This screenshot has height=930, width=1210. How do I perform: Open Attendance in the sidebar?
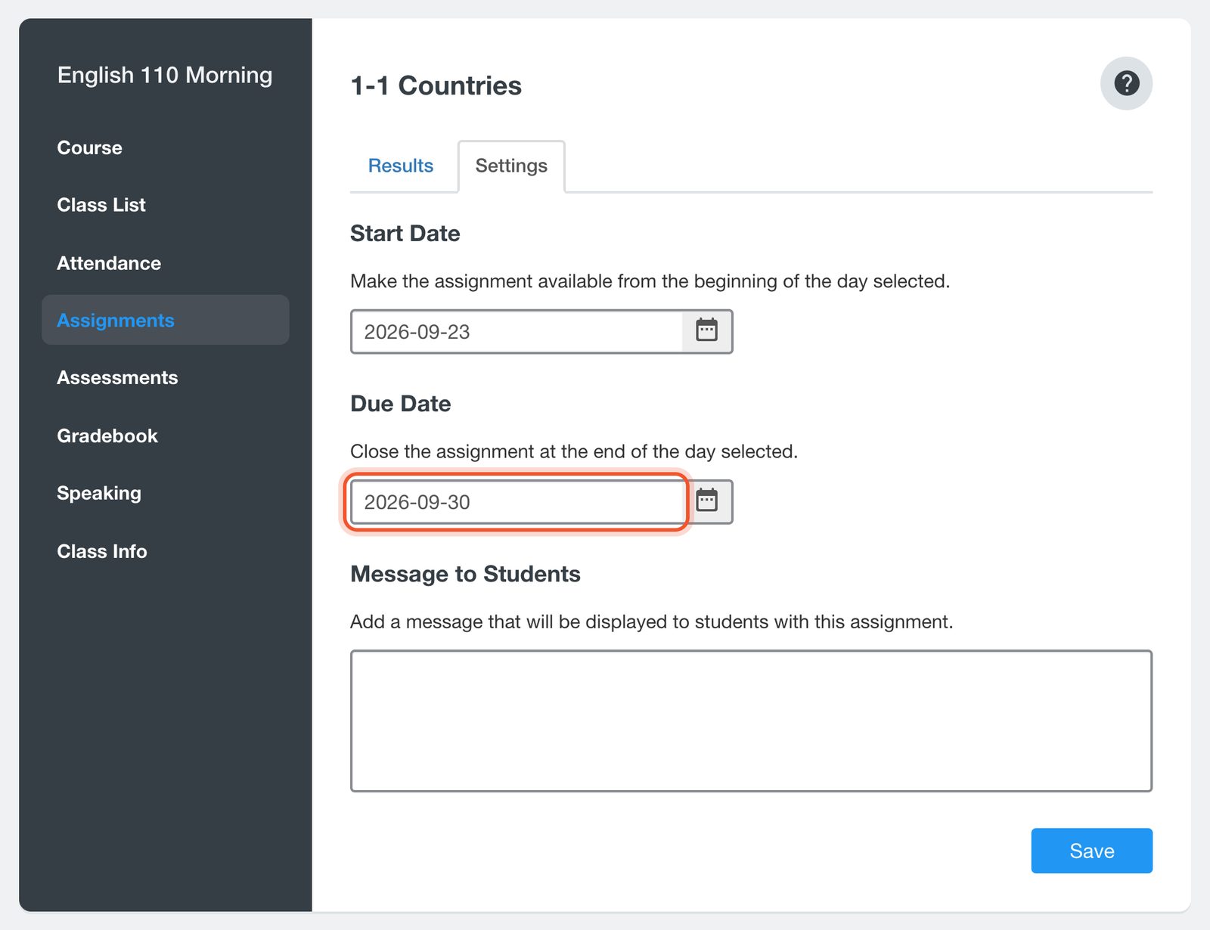pyautogui.click(x=109, y=263)
